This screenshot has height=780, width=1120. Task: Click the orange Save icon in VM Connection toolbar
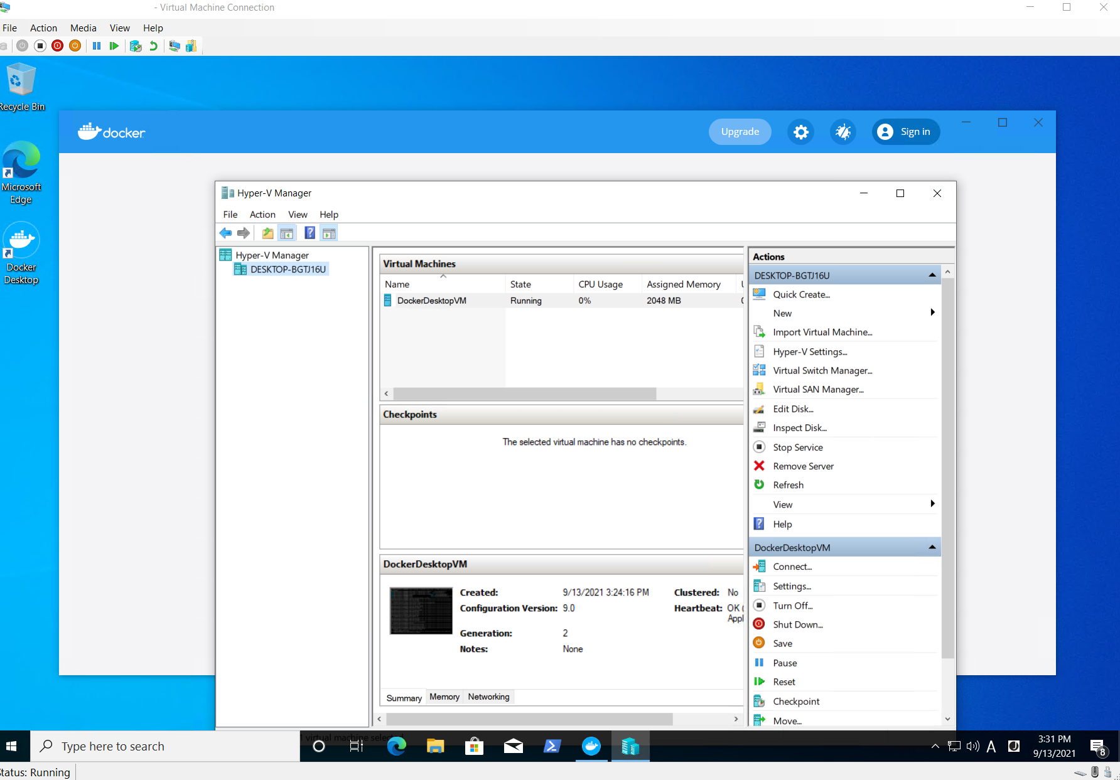click(x=75, y=46)
